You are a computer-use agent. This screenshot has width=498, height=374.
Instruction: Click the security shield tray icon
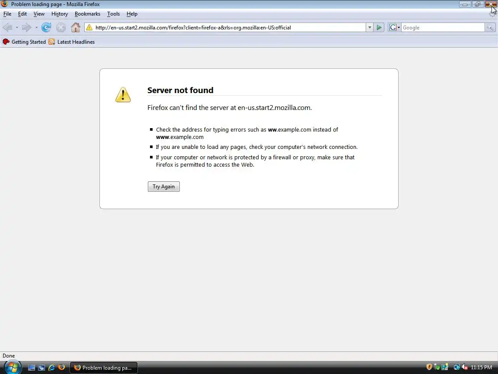[429, 368]
